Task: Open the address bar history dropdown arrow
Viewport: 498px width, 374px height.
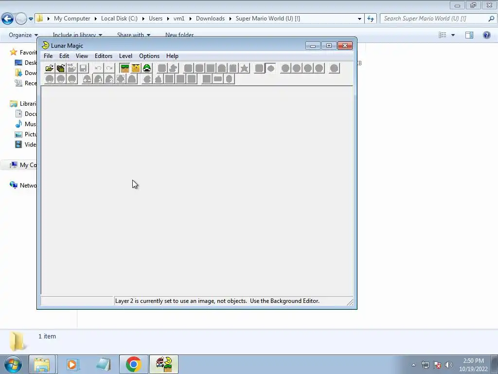Action: click(x=359, y=19)
